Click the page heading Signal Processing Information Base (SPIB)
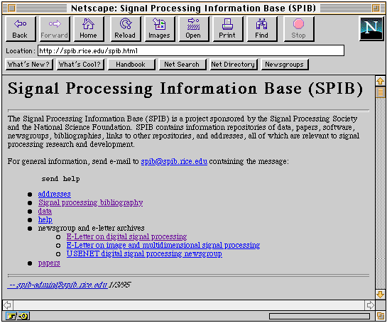 (x=185, y=89)
